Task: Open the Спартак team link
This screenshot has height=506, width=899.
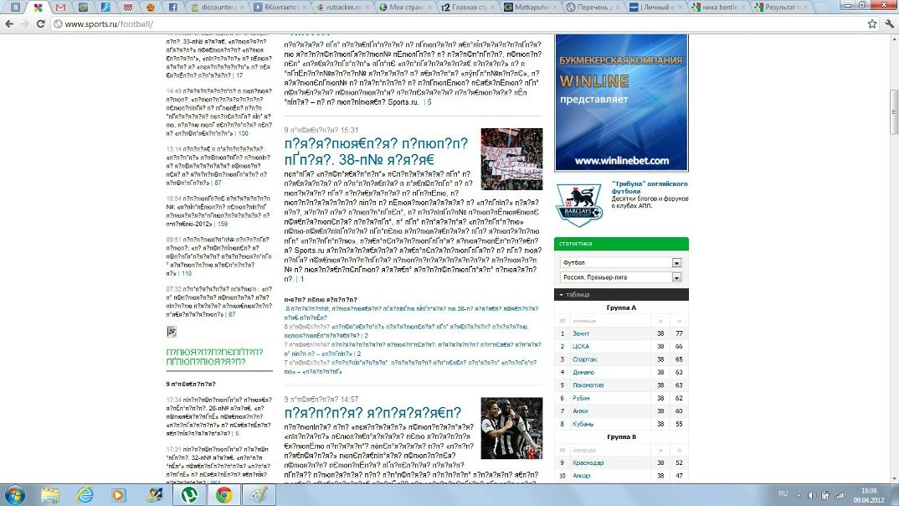Action: (x=585, y=359)
